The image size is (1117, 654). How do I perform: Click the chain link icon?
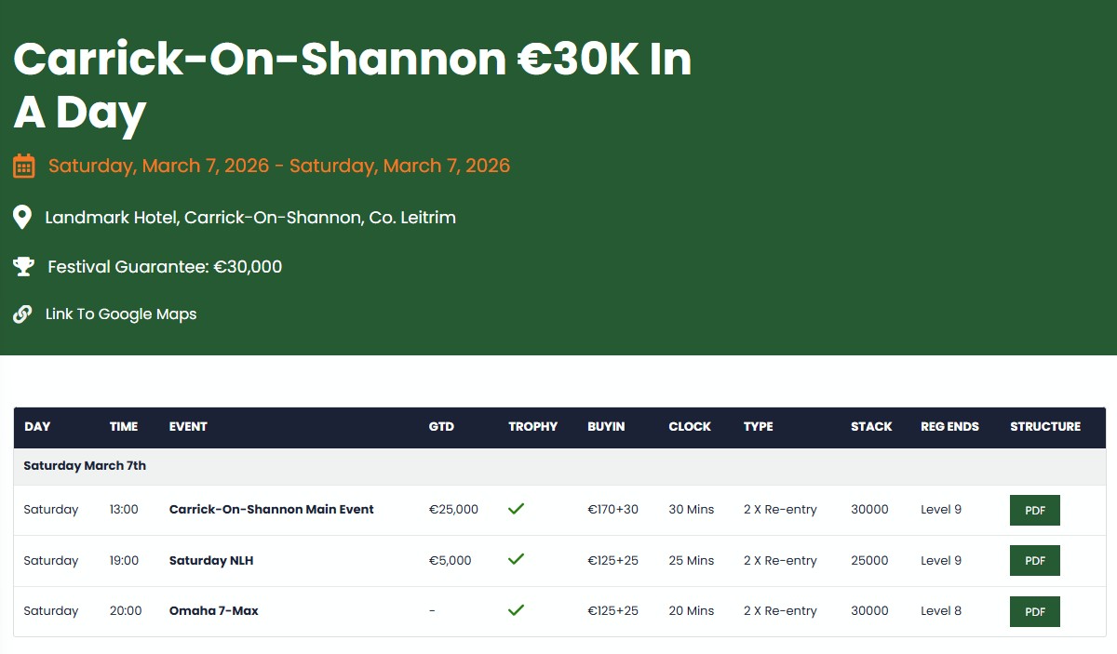(x=23, y=314)
